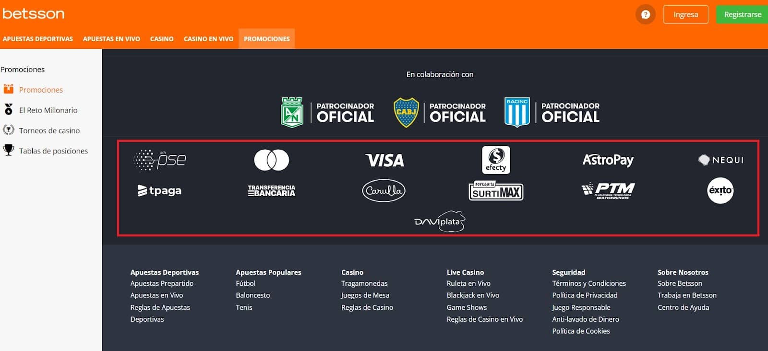Open the Fútbol footer link
The height and width of the screenshot is (351, 768).
click(x=246, y=283)
